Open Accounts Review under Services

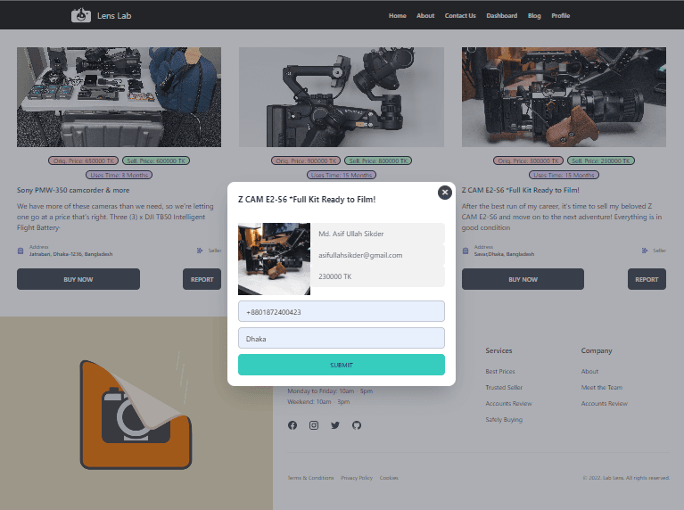[x=508, y=404]
